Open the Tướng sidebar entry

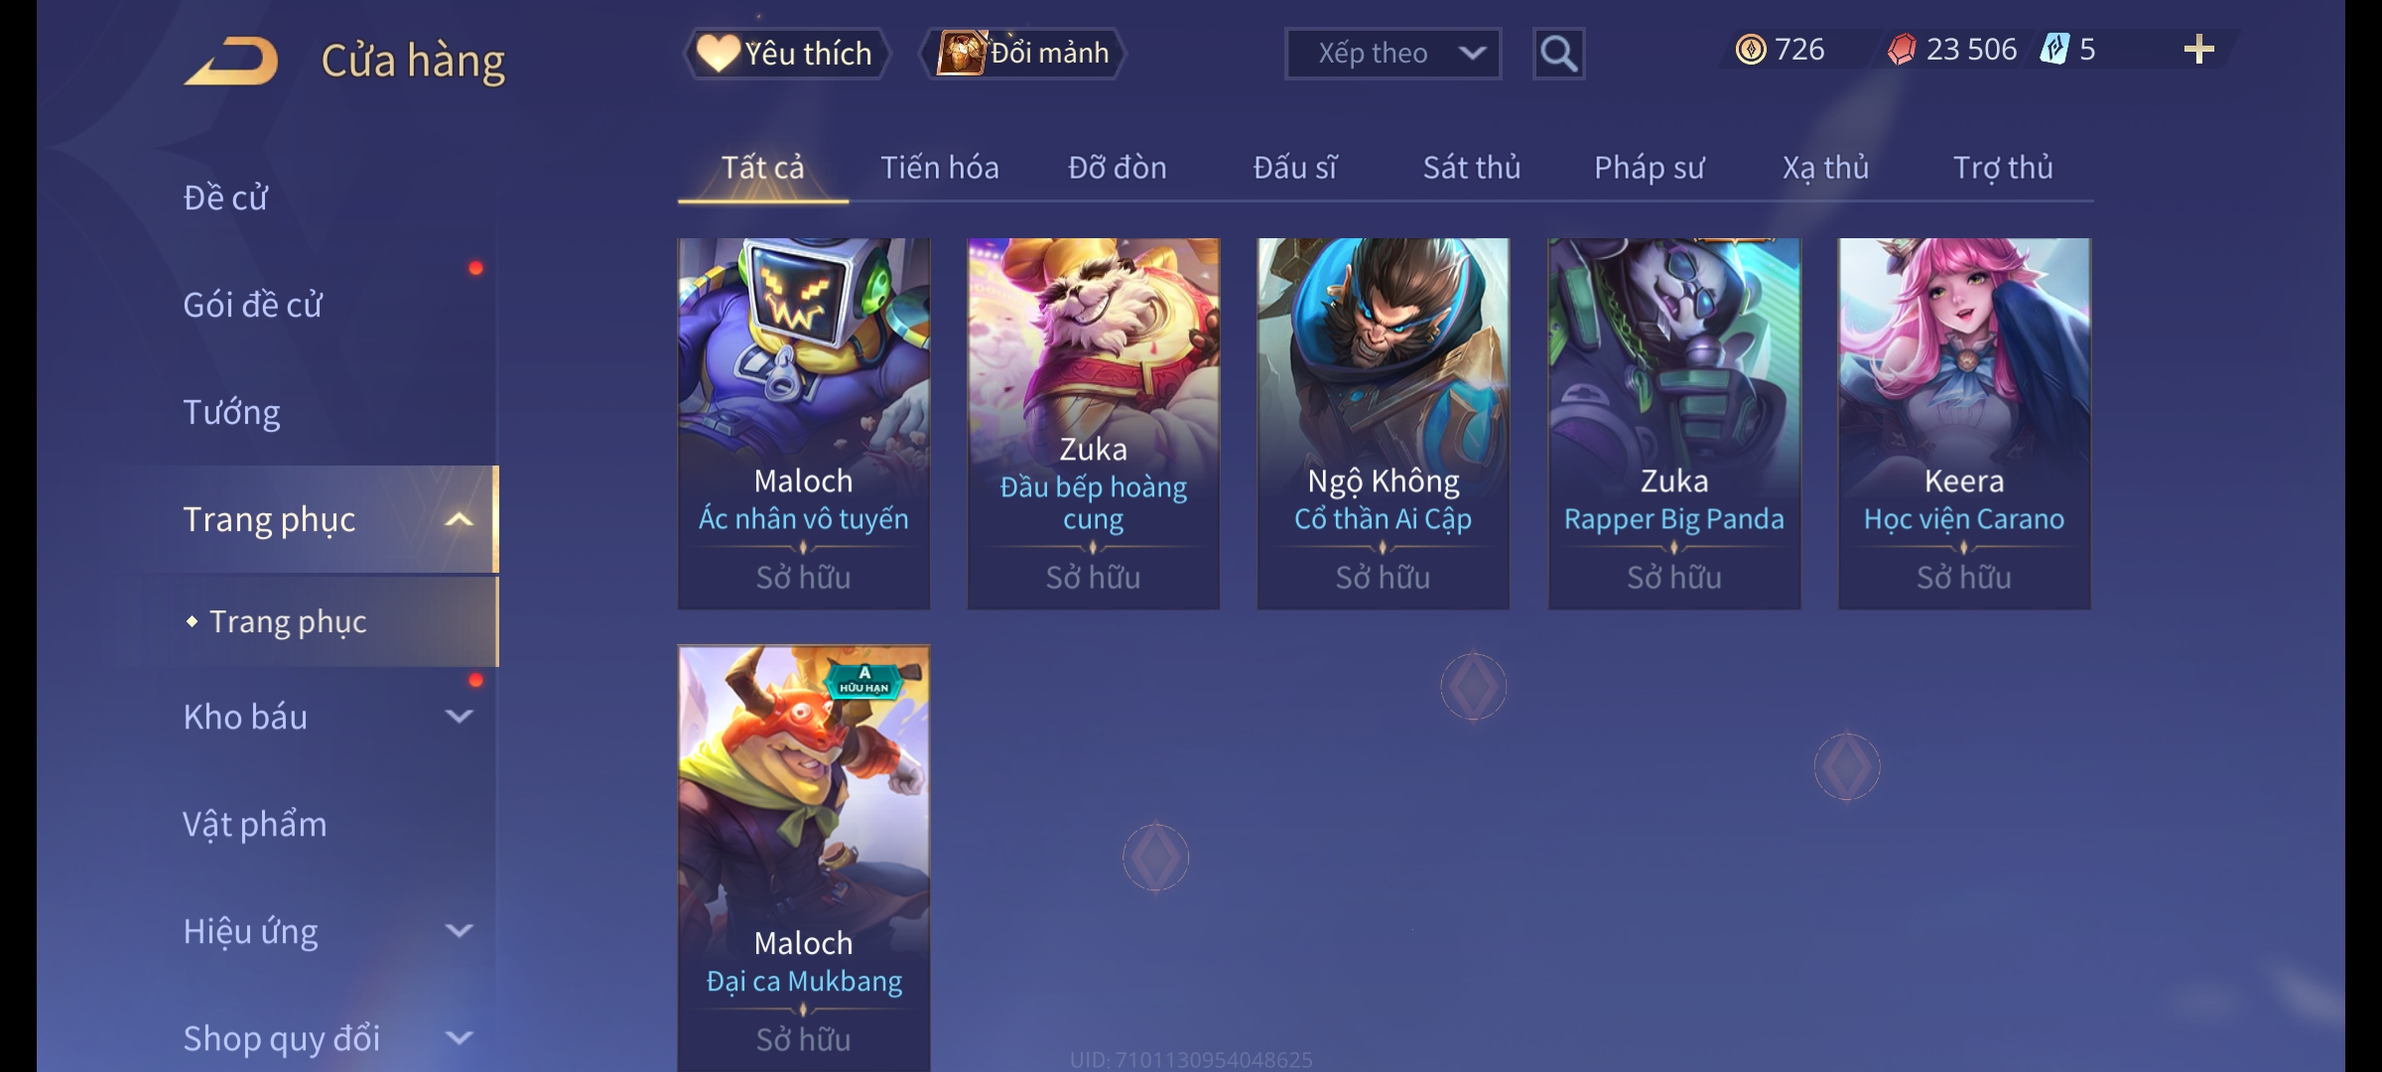click(x=231, y=412)
